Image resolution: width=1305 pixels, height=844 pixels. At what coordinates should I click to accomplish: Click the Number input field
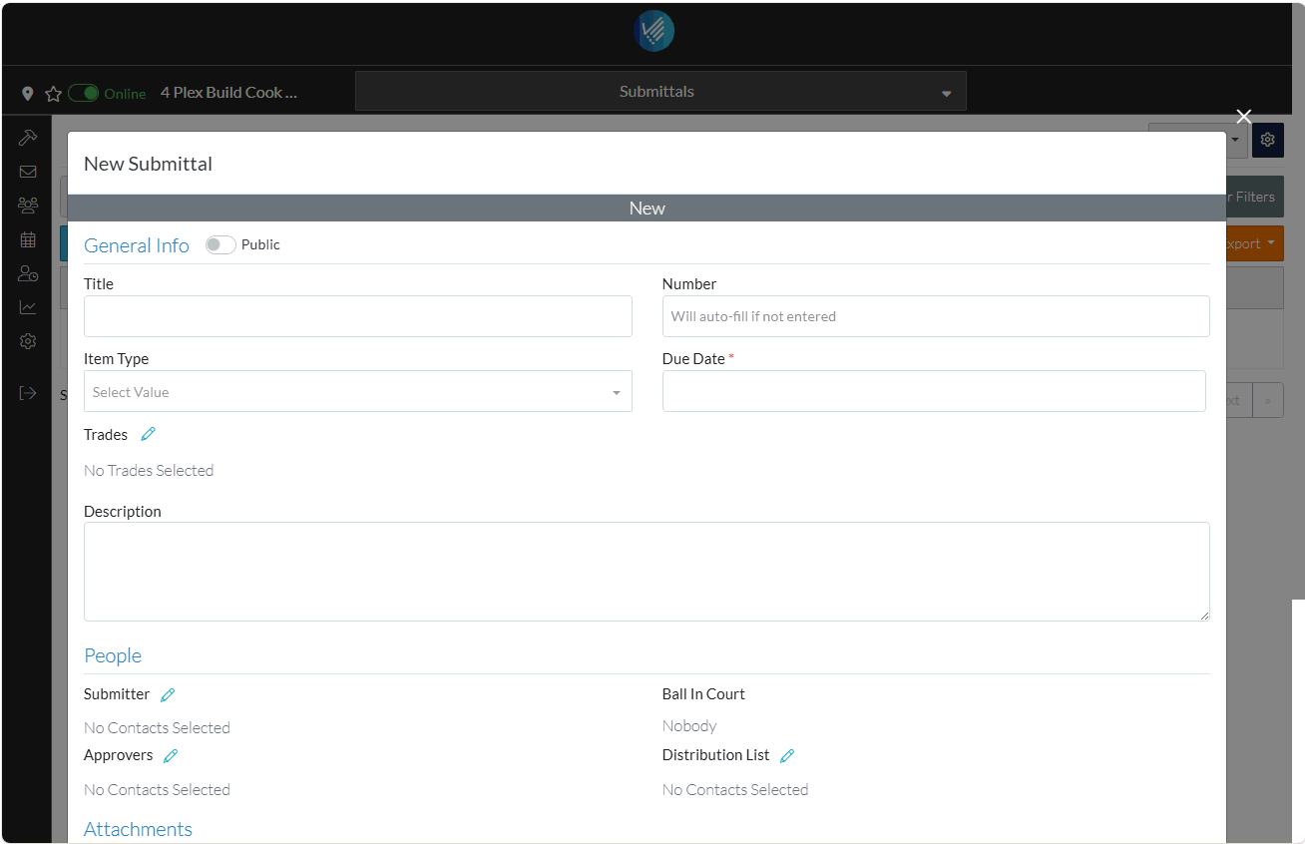(x=936, y=316)
